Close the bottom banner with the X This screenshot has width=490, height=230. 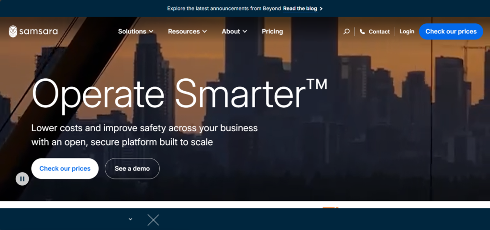(153, 220)
